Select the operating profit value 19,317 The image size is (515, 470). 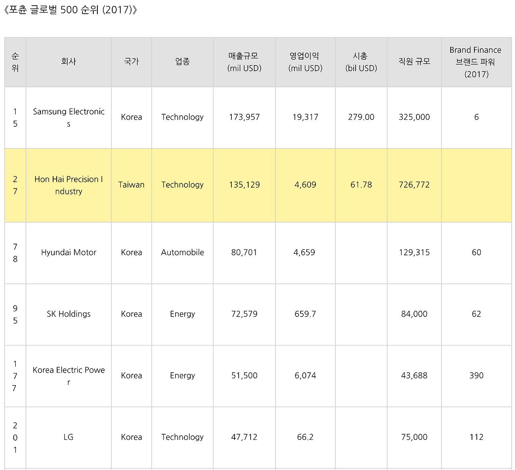[305, 117]
